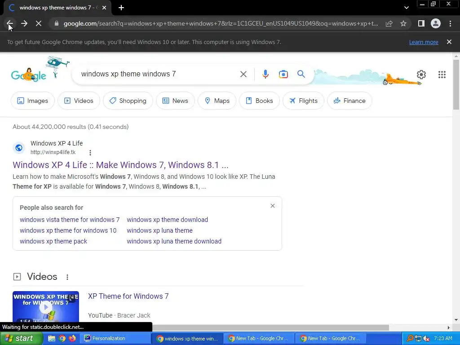The height and width of the screenshot is (345, 460).
Task: Click the 7:23 AM taskbar clock
Action: 443,339
